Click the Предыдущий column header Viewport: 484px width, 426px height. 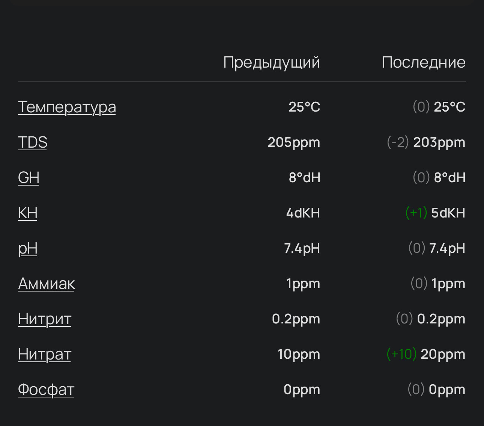tap(272, 62)
